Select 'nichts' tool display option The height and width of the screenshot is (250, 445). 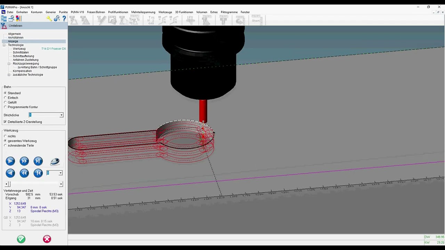[5, 136]
